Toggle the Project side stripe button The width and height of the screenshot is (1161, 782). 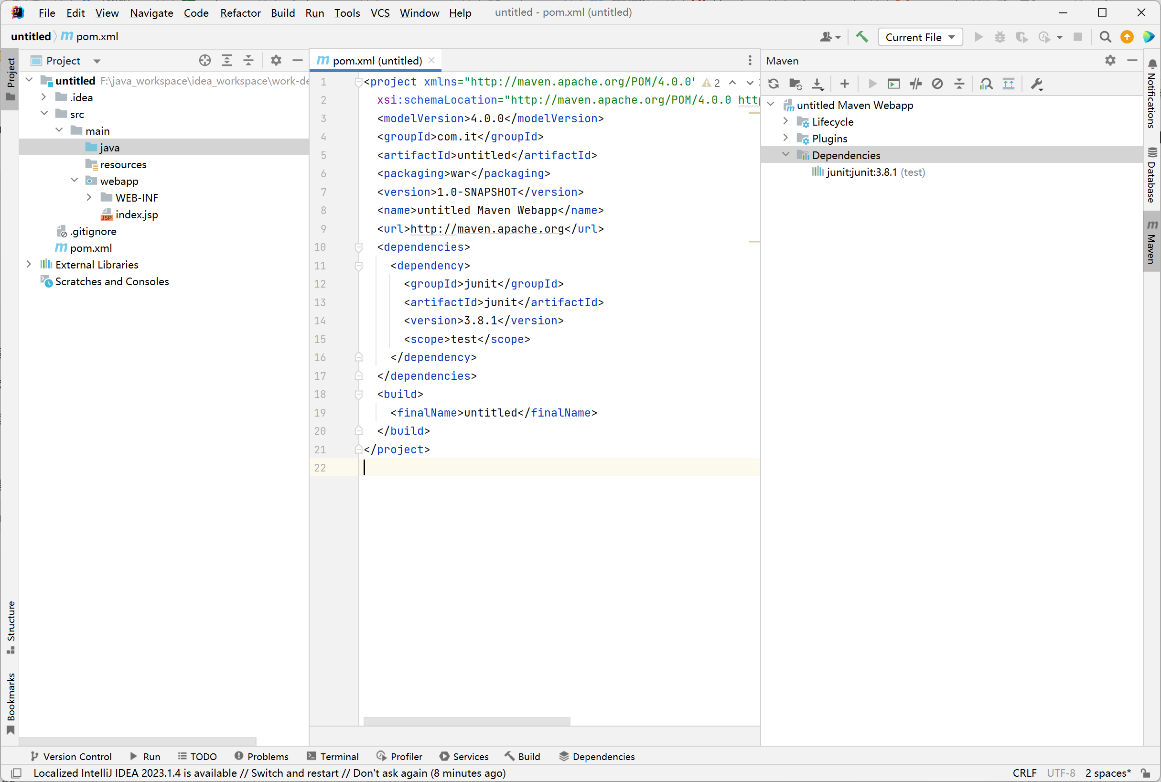pyautogui.click(x=11, y=79)
